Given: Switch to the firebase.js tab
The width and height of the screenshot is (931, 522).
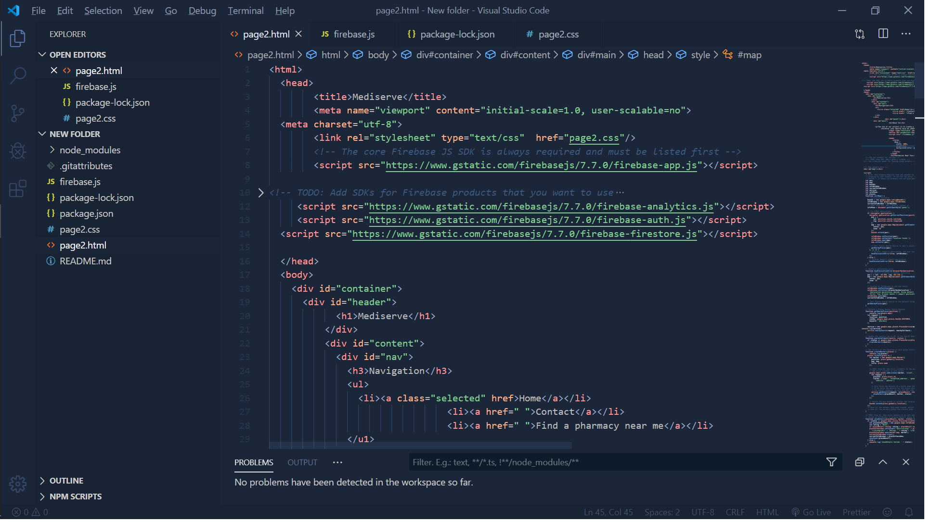Looking at the screenshot, I should pyautogui.click(x=353, y=34).
